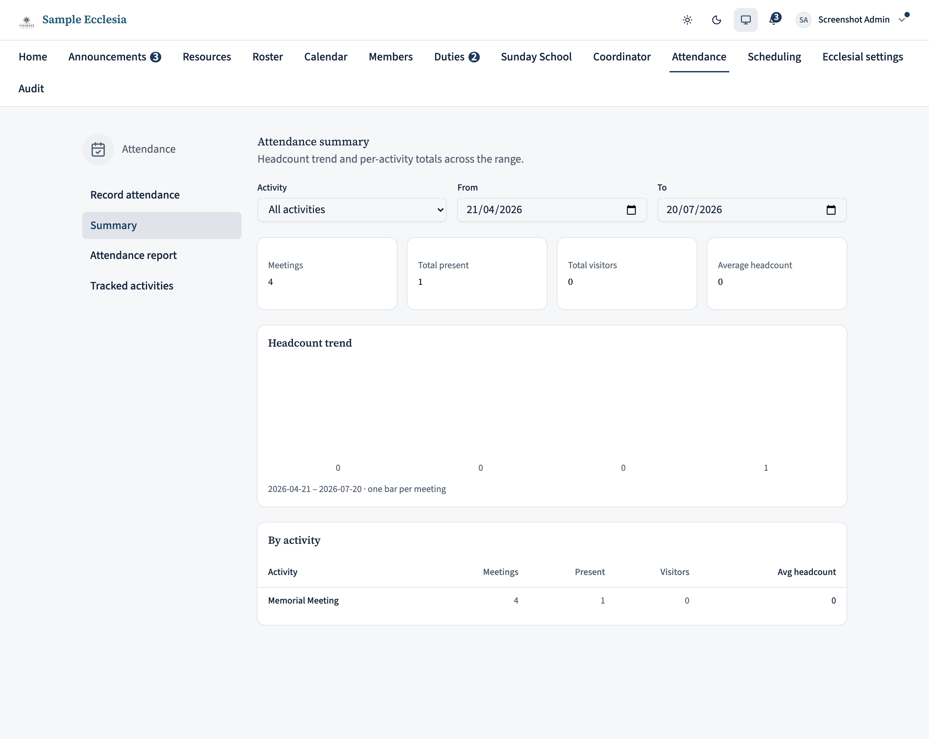Open notifications bell icon
The width and height of the screenshot is (929, 739).
click(775, 19)
